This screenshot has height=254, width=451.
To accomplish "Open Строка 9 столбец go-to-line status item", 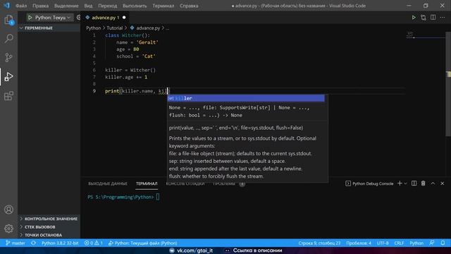I will click(319, 243).
